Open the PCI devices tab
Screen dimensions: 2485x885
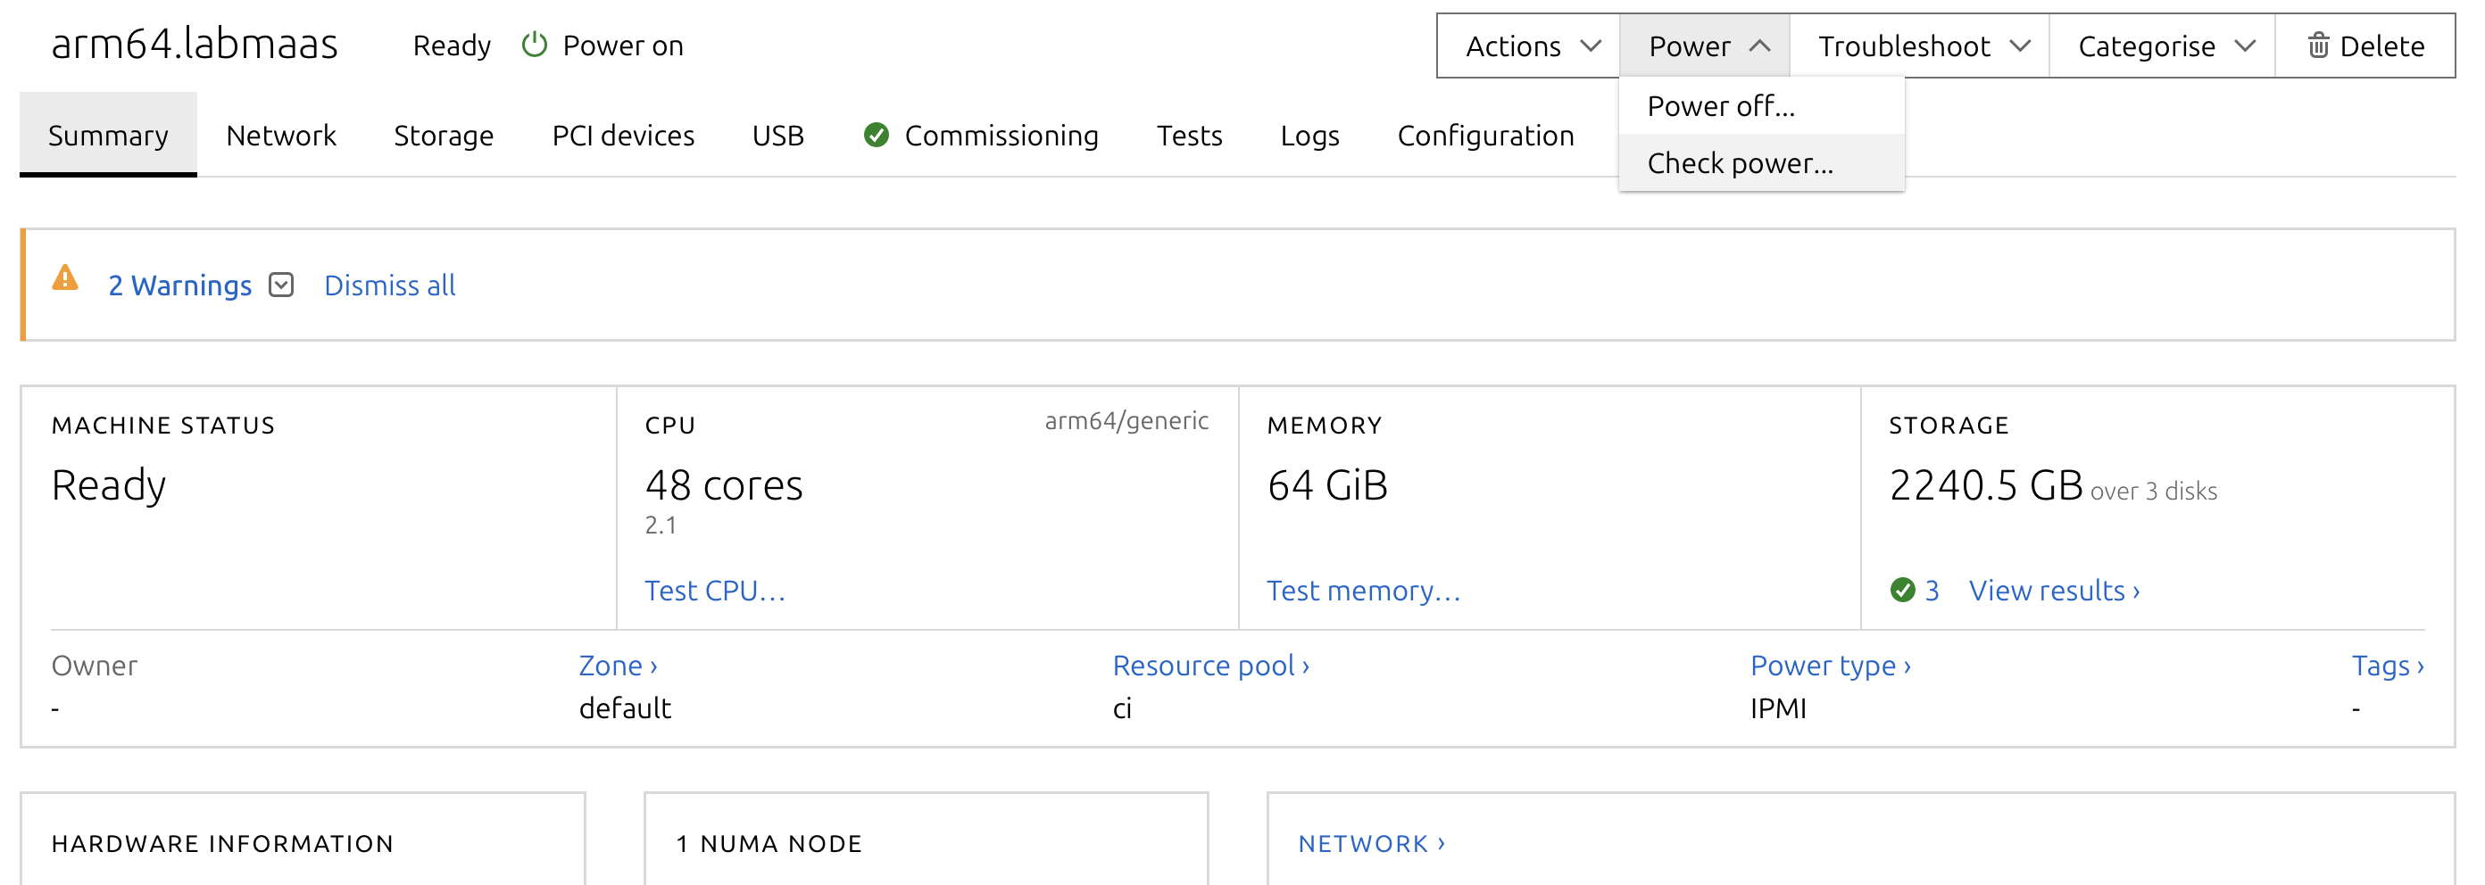pyautogui.click(x=622, y=135)
